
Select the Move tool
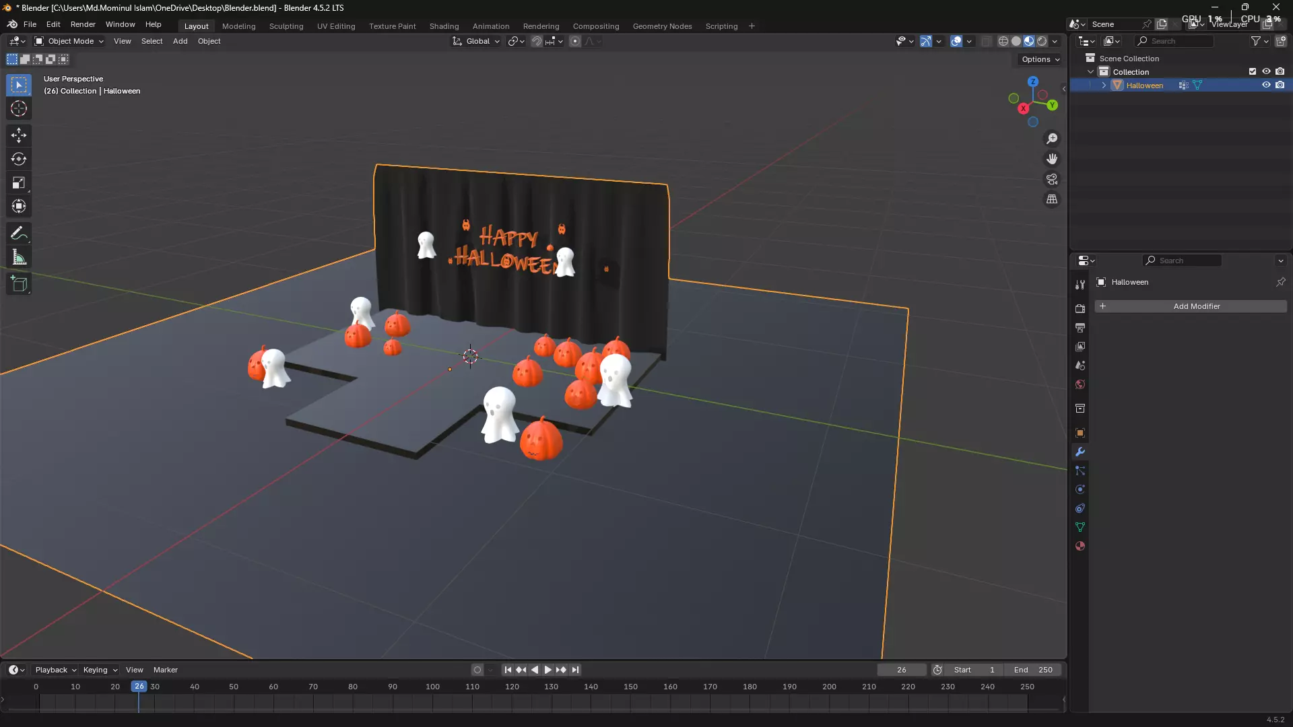pyautogui.click(x=19, y=135)
